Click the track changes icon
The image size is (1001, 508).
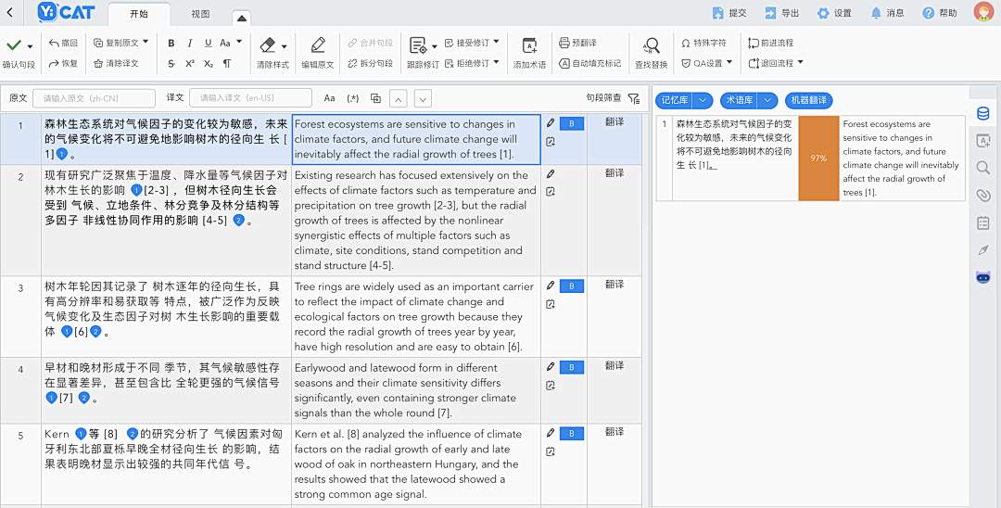tap(417, 45)
